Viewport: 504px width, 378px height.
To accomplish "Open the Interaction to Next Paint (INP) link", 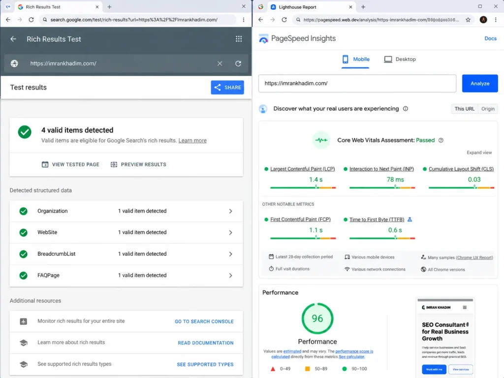I will point(381,169).
